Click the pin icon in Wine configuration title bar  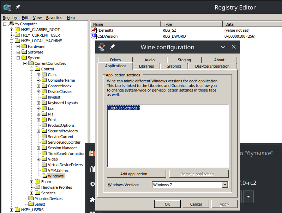click(x=112, y=47)
